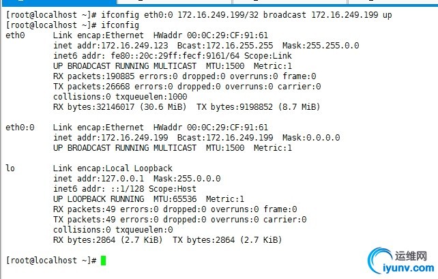Viewport: 438px width, 279px height.
Task: Click the last root@localhost prompt
Action: point(51,261)
